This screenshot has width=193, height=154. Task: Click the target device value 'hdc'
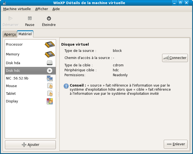(x=116, y=70)
